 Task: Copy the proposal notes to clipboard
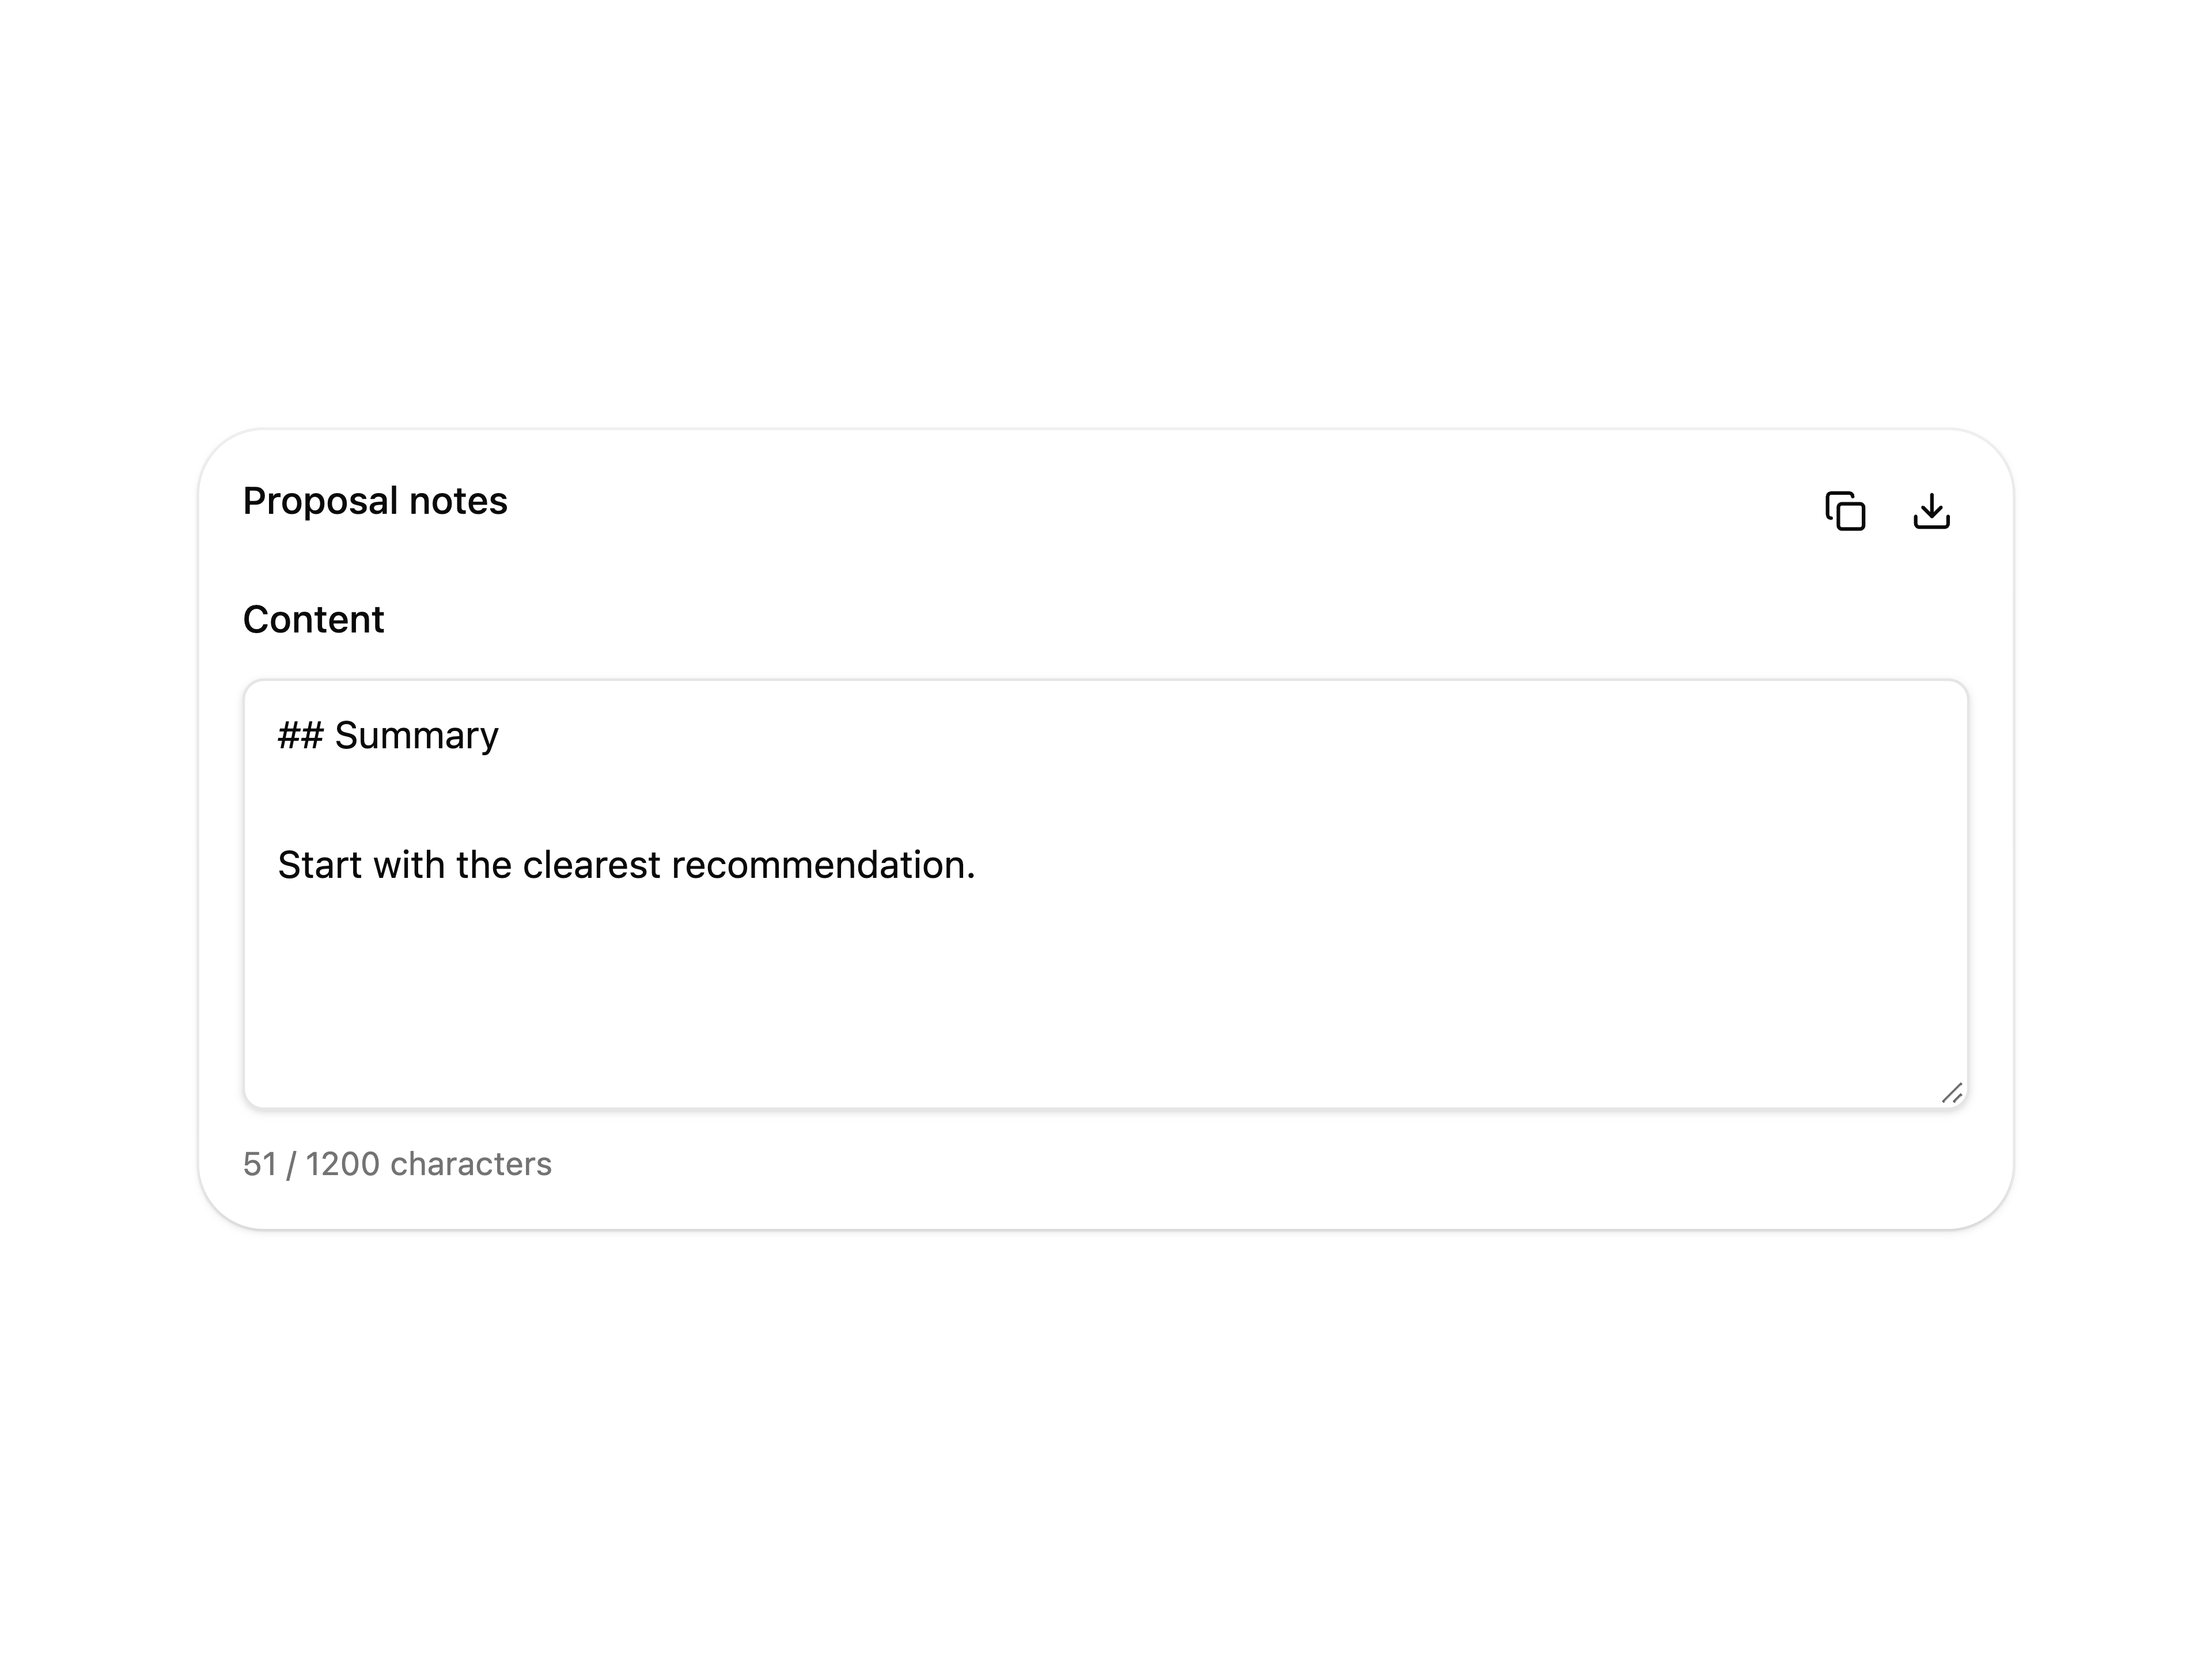coord(1845,511)
